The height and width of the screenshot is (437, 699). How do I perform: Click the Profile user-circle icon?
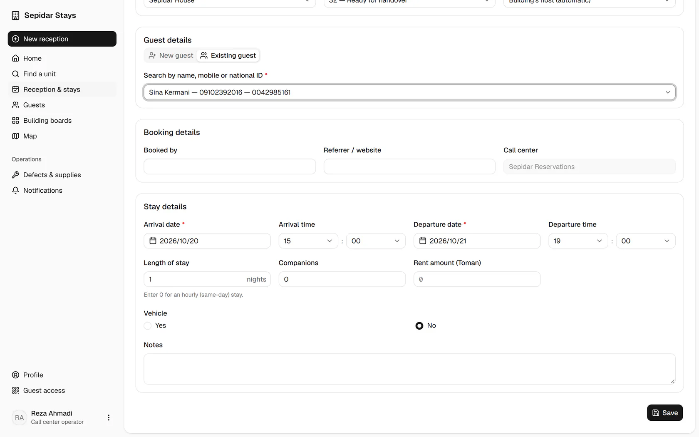(15, 375)
